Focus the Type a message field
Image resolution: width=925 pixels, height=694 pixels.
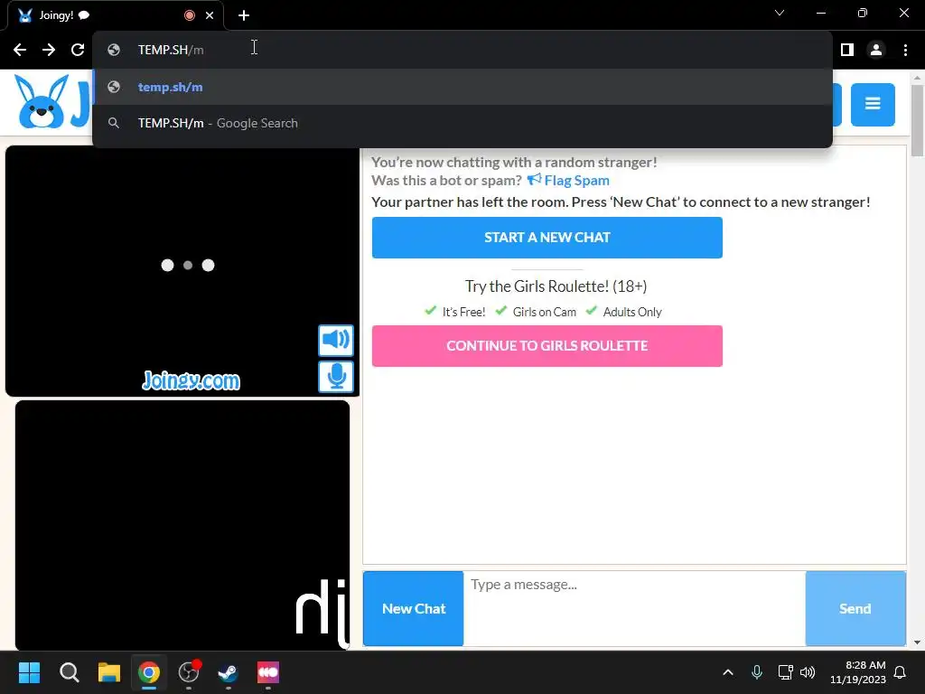click(634, 608)
